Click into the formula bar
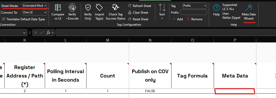 (166, 33)
